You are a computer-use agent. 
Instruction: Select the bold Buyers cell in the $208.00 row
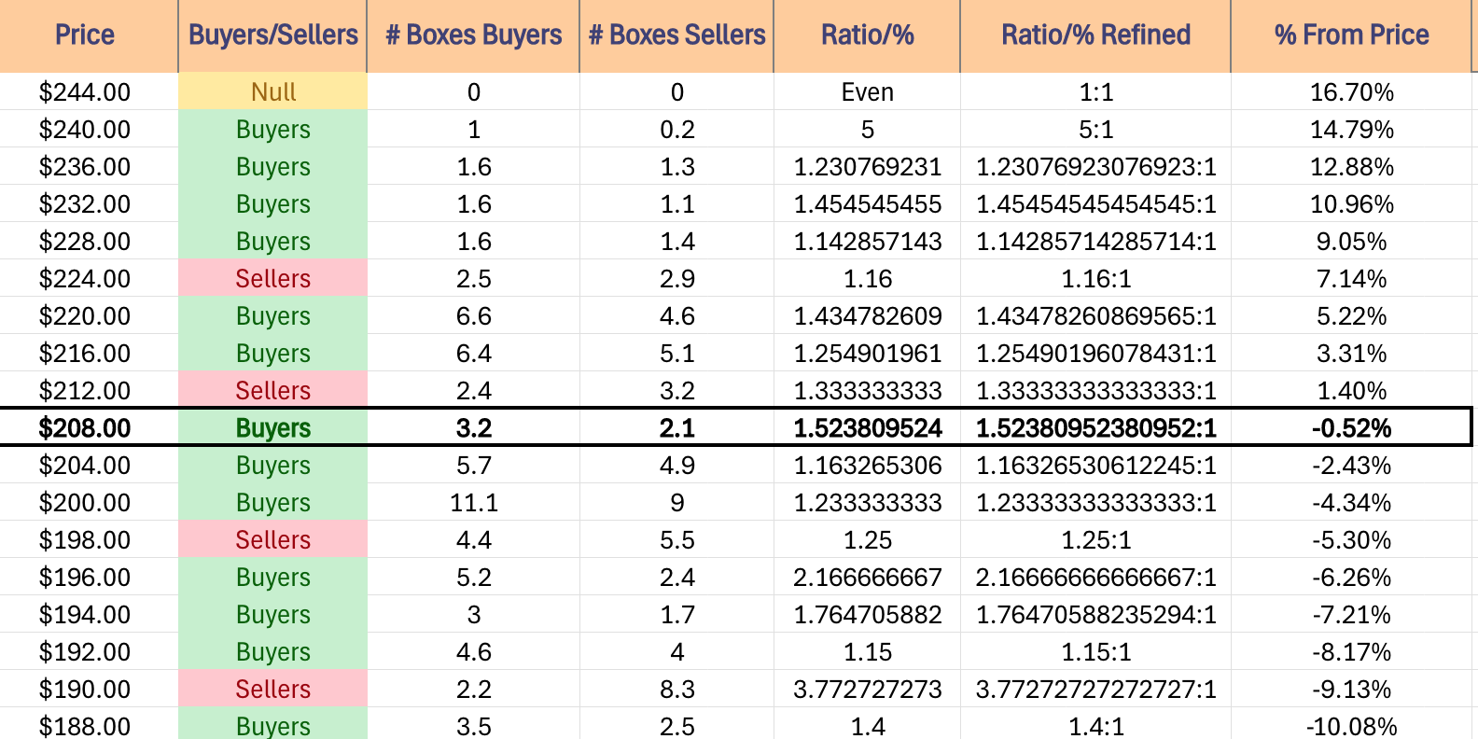[x=272, y=427]
